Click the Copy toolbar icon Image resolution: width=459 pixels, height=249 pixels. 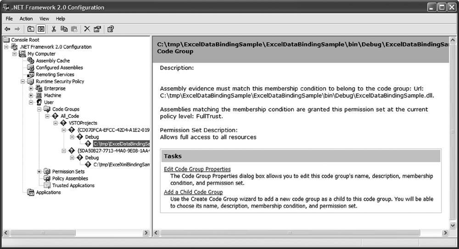click(64, 29)
